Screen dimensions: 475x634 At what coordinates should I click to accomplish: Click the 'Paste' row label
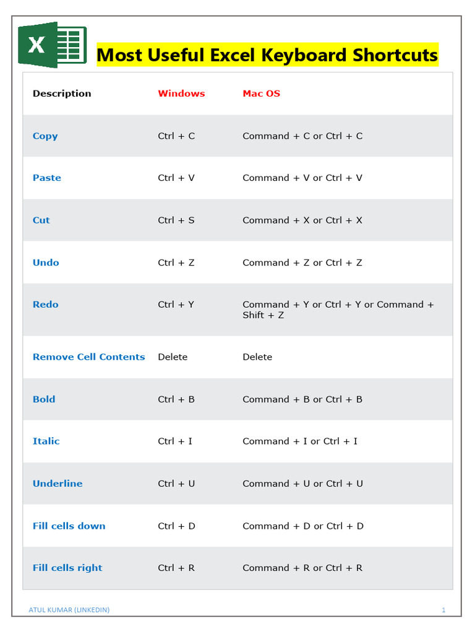[x=47, y=178]
